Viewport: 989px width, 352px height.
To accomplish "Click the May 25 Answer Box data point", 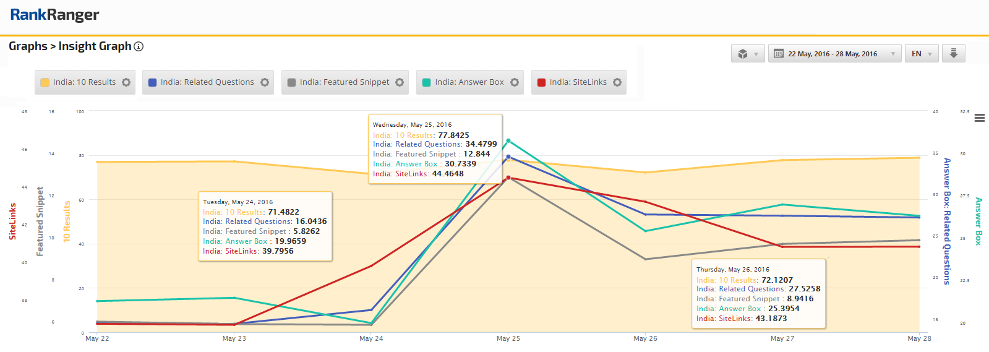I will 508,141.
